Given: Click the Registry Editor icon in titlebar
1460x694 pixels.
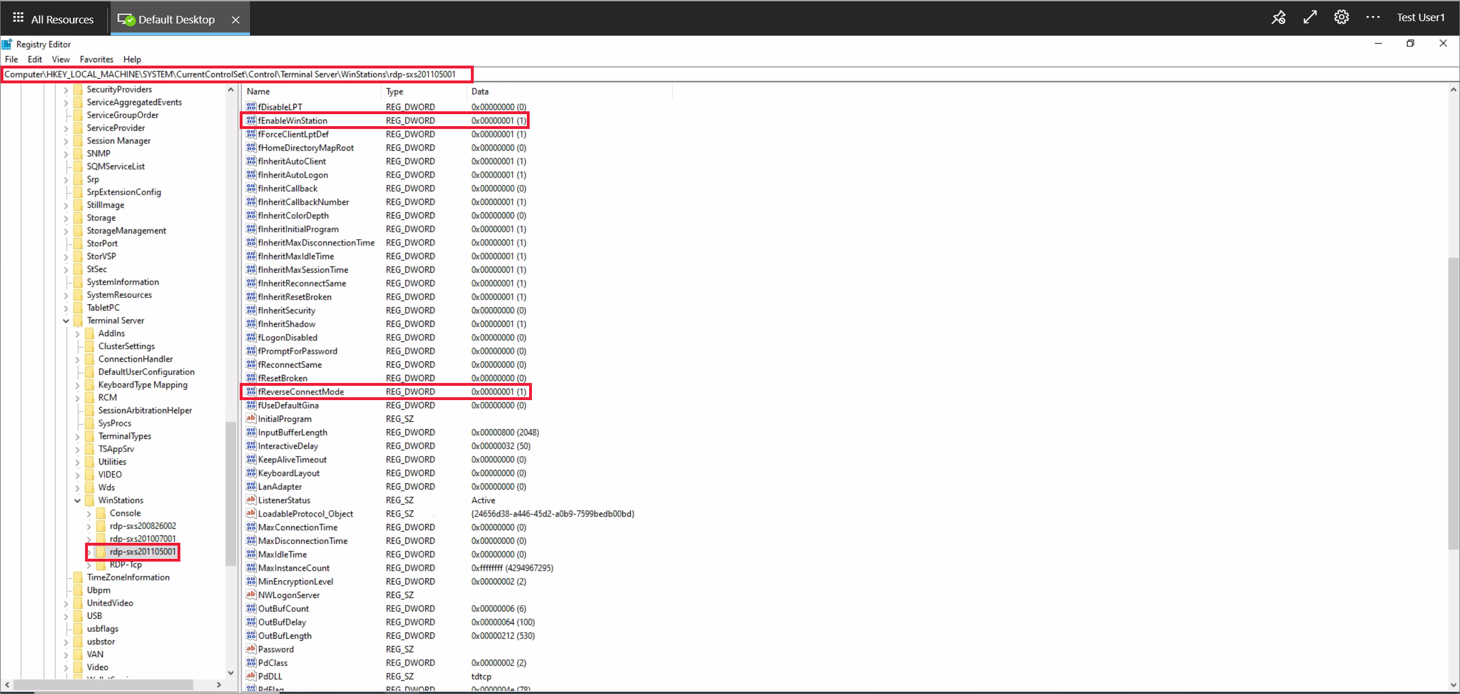Looking at the screenshot, I should [x=9, y=44].
